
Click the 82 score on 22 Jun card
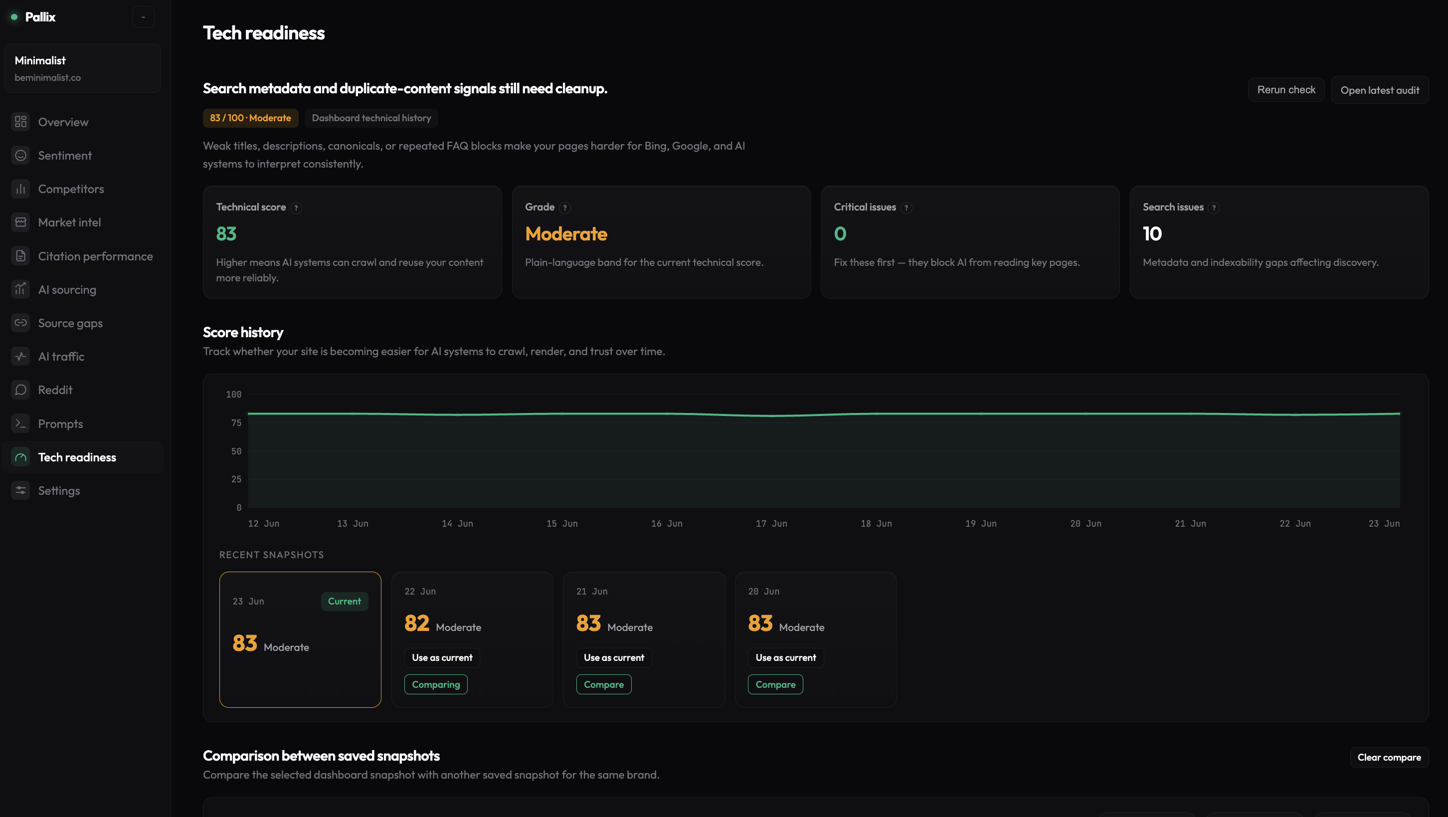click(417, 623)
